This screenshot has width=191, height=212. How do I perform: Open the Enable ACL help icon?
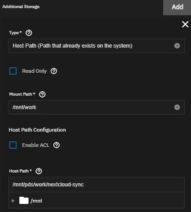coord(56,145)
